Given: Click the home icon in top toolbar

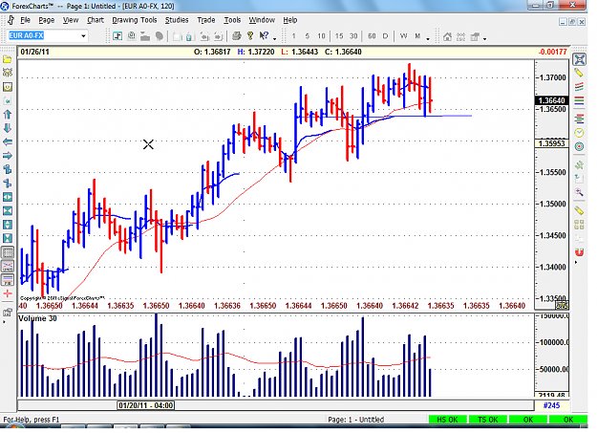Looking at the screenshot, I should (447, 36).
